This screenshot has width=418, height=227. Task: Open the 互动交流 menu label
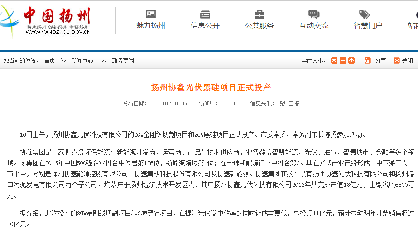tap(314, 26)
